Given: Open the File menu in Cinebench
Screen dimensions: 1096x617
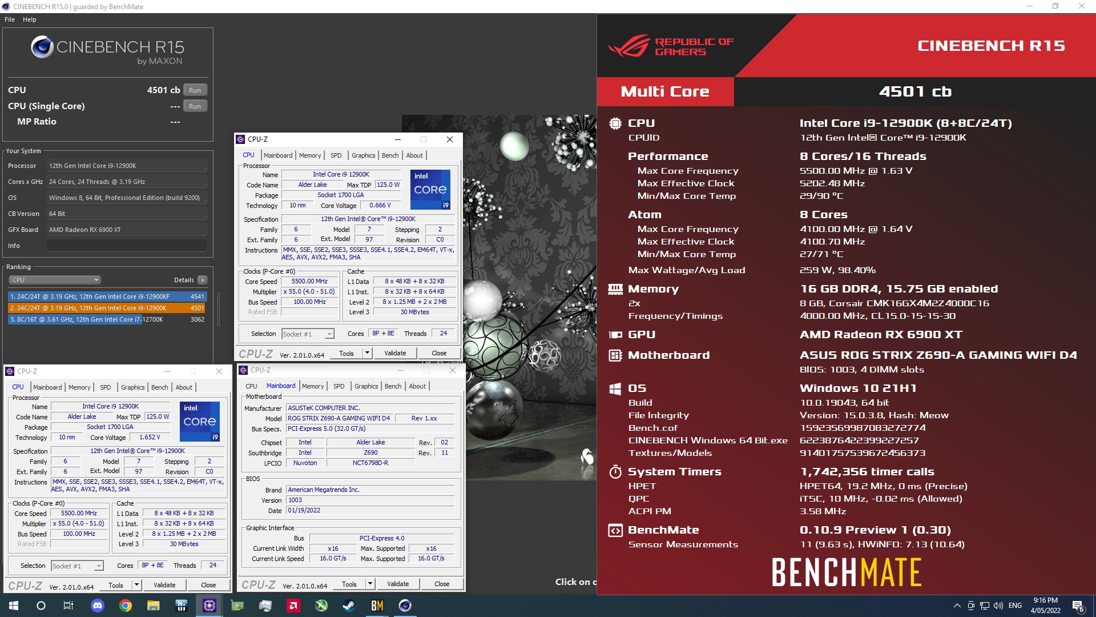Looking at the screenshot, I should coord(10,19).
